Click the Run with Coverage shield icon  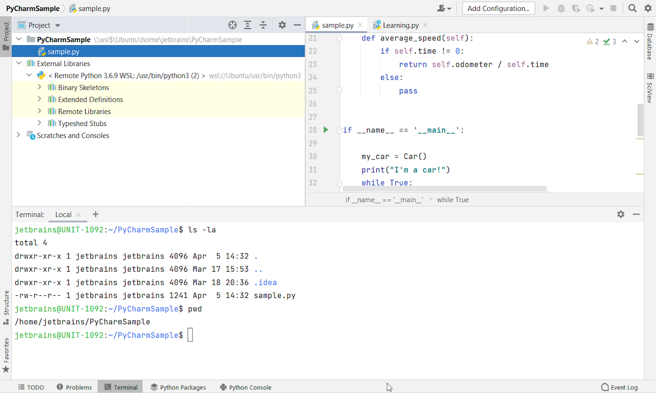pyautogui.click(x=577, y=8)
